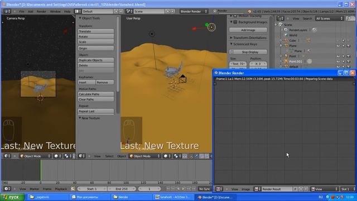Click the Duplicate Objects button

pyautogui.click(x=96, y=60)
